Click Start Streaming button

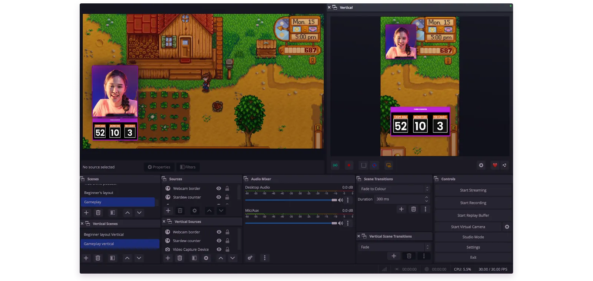(473, 190)
